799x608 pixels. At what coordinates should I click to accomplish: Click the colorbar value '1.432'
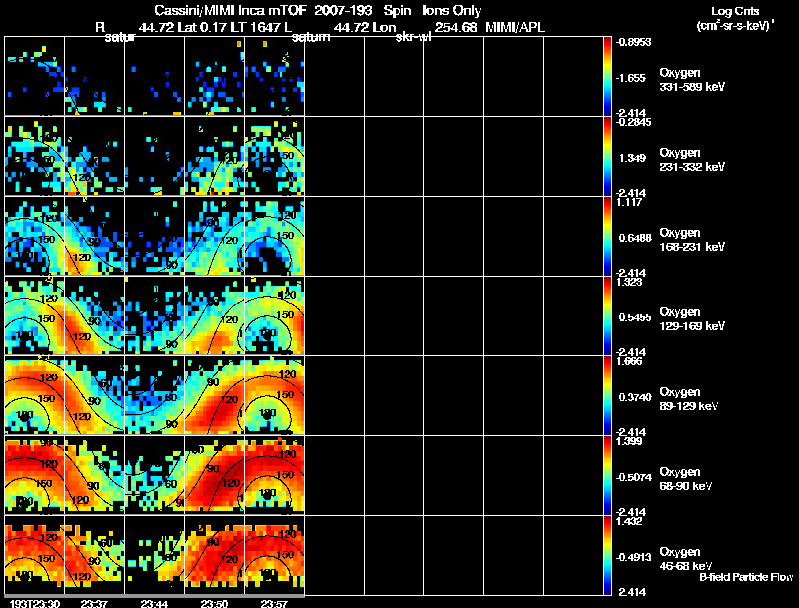tap(629, 521)
